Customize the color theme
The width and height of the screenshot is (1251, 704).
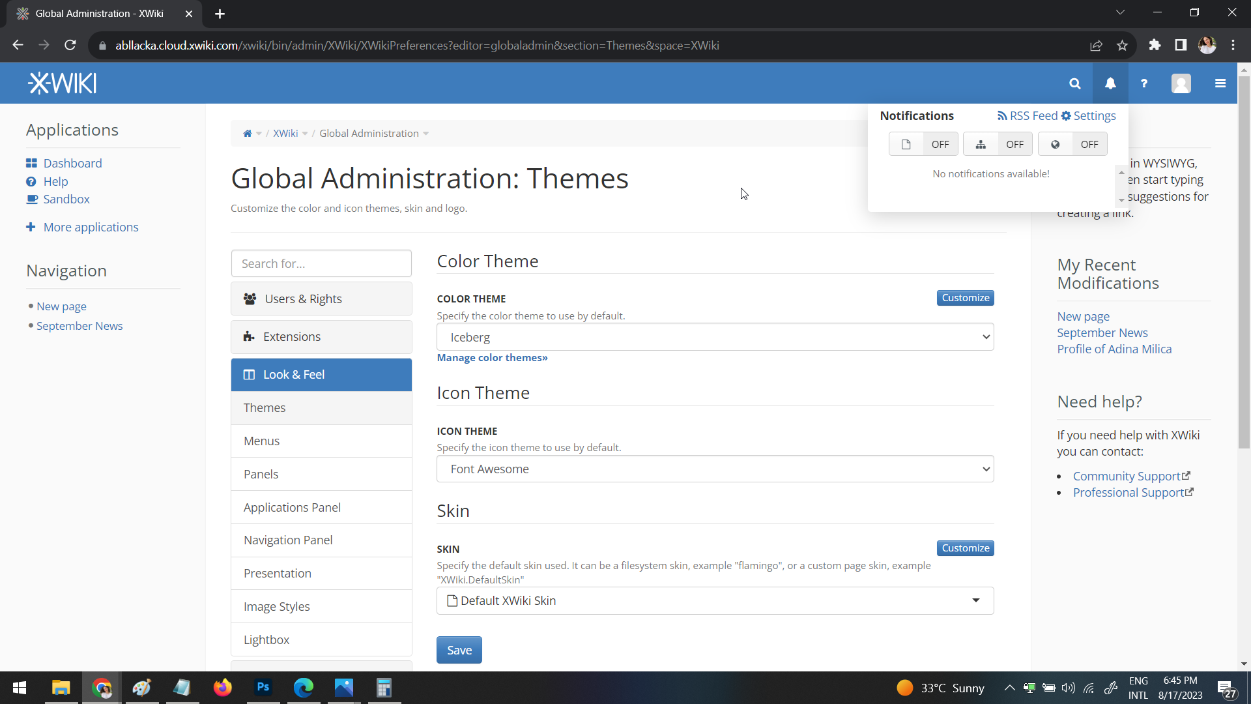pyautogui.click(x=965, y=298)
